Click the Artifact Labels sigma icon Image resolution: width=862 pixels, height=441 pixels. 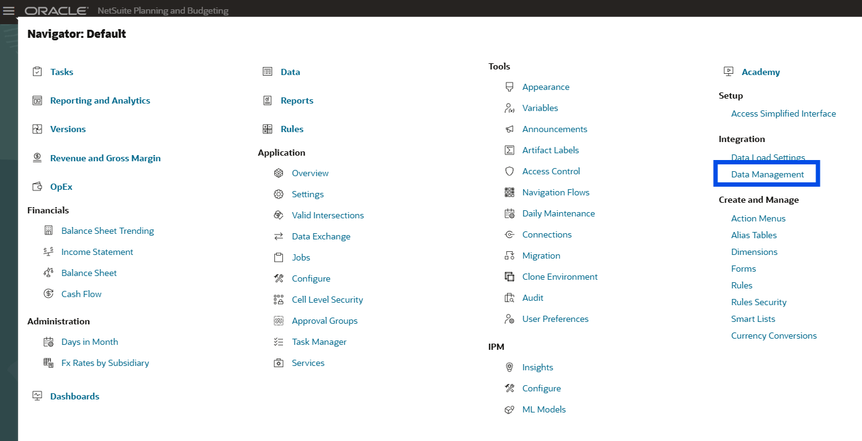point(510,150)
